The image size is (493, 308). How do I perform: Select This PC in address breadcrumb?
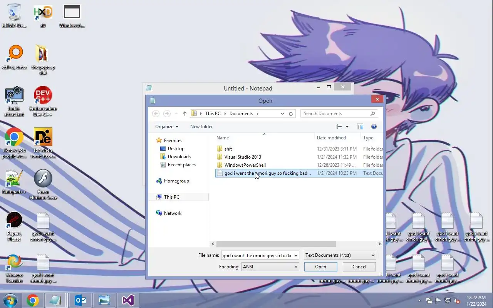pyautogui.click(x=213, y=114)
